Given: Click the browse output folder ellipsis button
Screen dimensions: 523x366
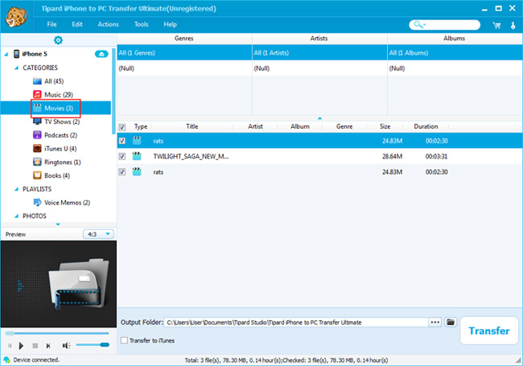Looking at the screenshot, I should pos(435,322).
